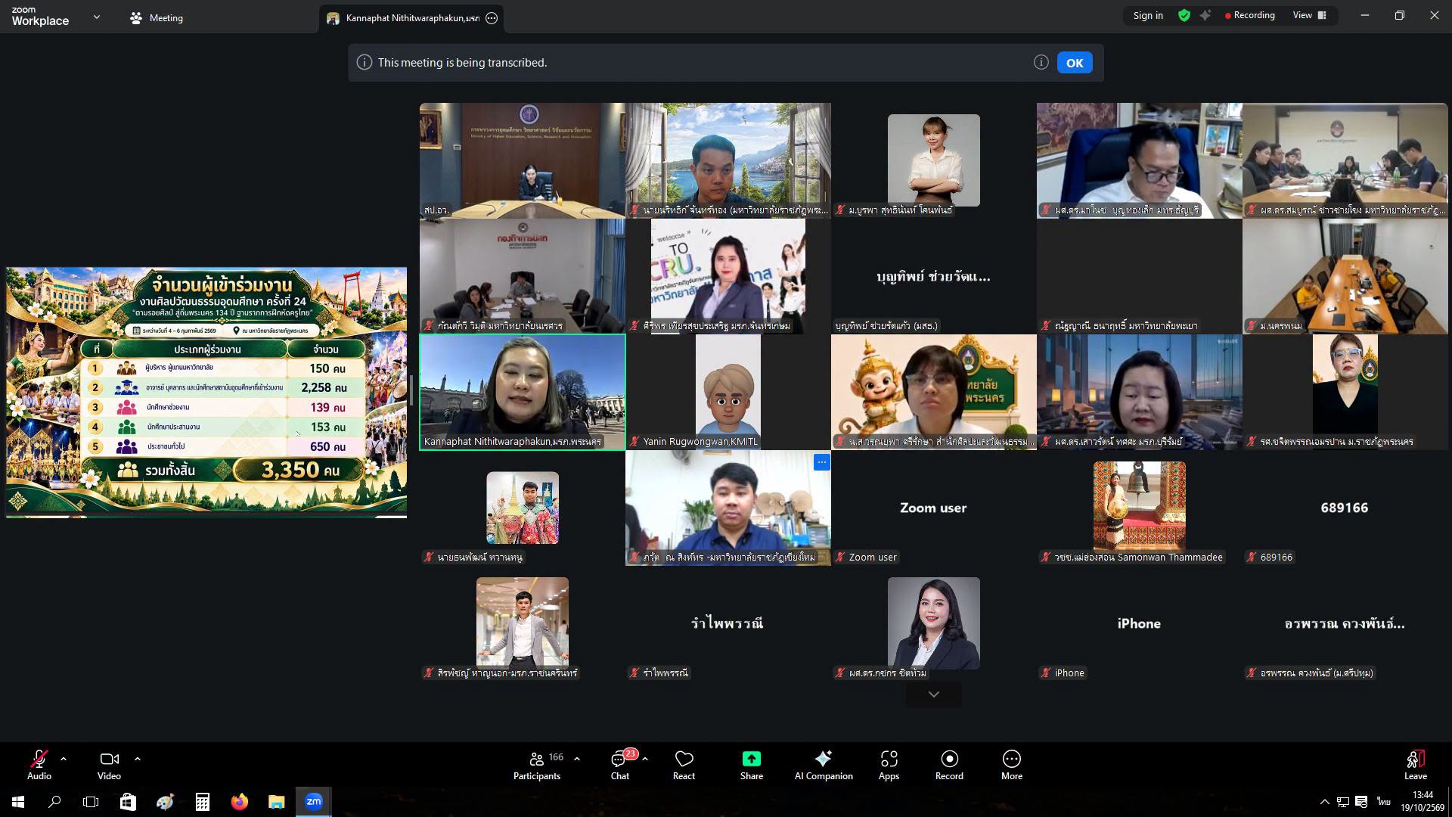Select the shared slide showing 3,350 คน

click(206, 392)
